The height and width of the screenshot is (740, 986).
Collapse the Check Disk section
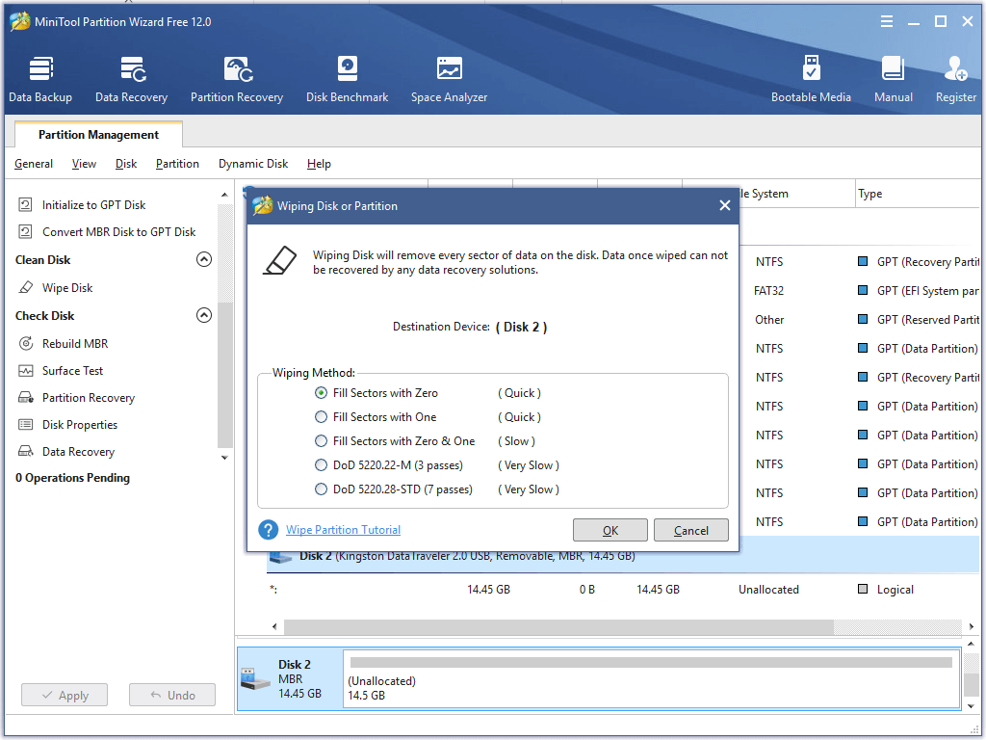point(204,315)
